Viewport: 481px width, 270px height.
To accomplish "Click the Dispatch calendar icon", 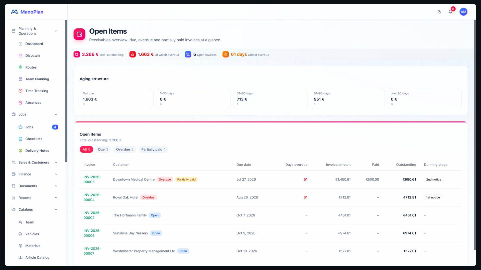I will (21, 55).
